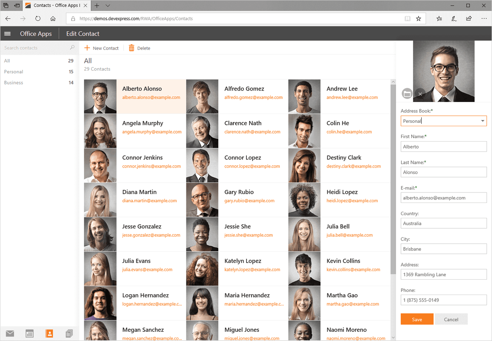Screen dimensions: 492x341
Task: Open the Documents module icon
Action: 69,333
